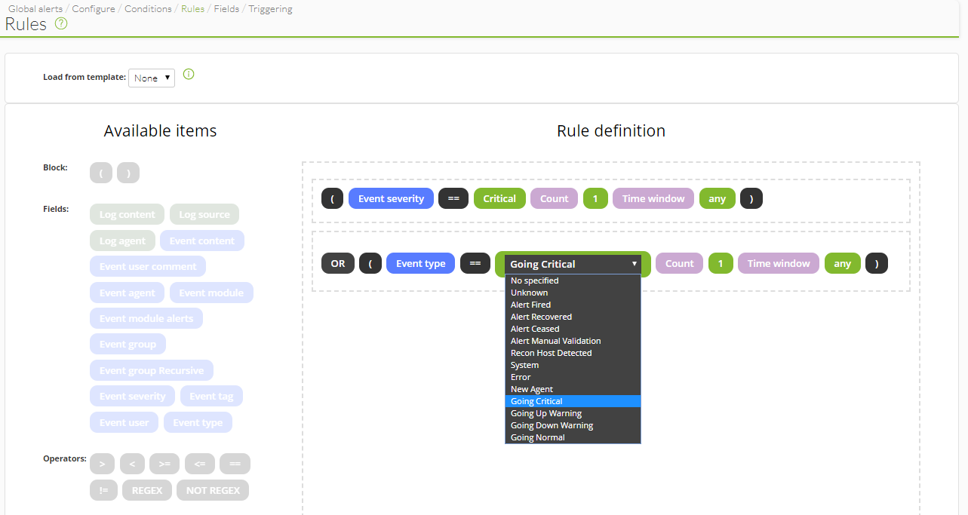Screen dimensions: 968x515
Task: Choose Error from event type list
Action: tap(573, 377)
